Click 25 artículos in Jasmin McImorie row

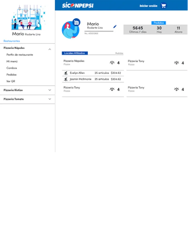pyautogui.click(x=102, y=79)
